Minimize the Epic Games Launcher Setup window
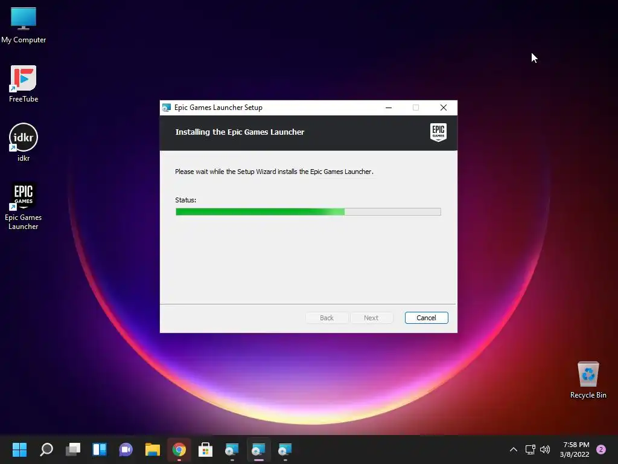This screenshot has height=464, width=618. click(389, 108)
